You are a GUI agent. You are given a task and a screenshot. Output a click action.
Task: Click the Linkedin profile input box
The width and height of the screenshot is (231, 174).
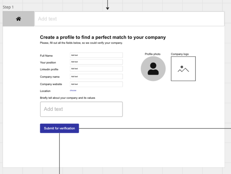pyautogui.click(x=96, y=69)
